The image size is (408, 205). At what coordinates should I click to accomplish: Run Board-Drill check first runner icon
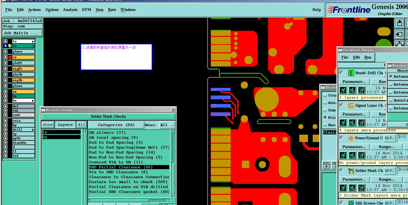tap(343, 90)
